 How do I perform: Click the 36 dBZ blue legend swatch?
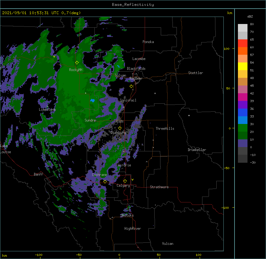243,112
